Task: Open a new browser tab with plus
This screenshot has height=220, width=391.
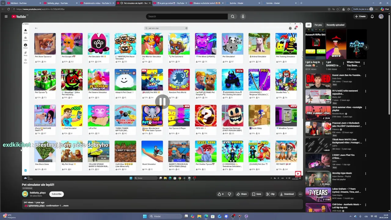Action: pos(301,3)
